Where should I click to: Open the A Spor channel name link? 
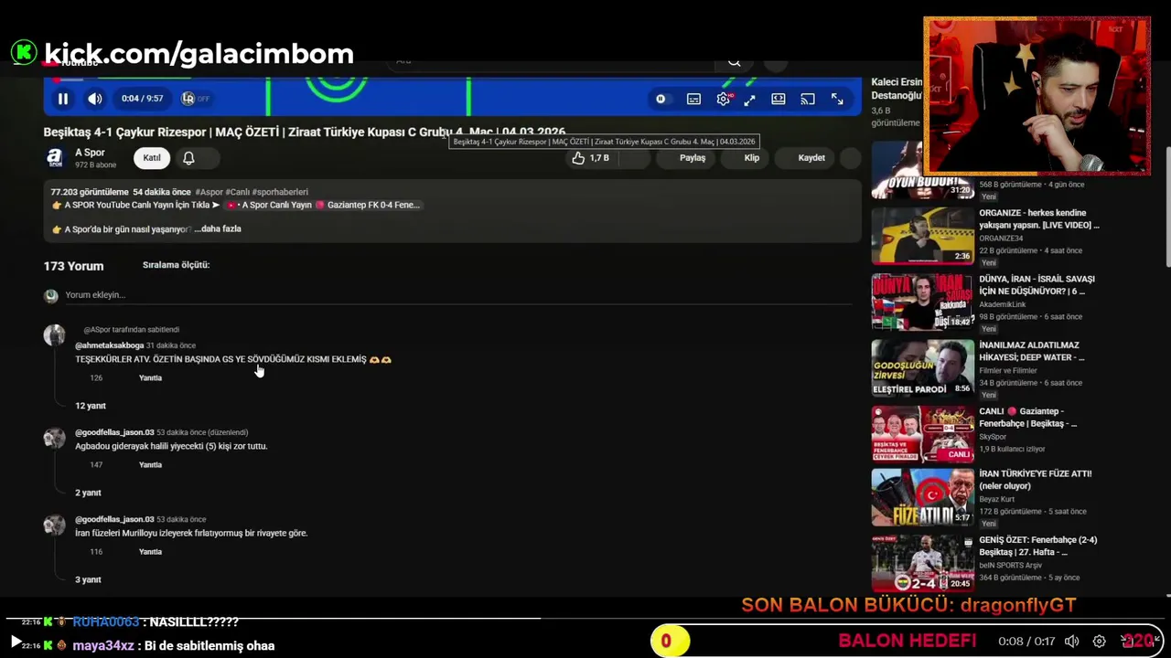90,153
